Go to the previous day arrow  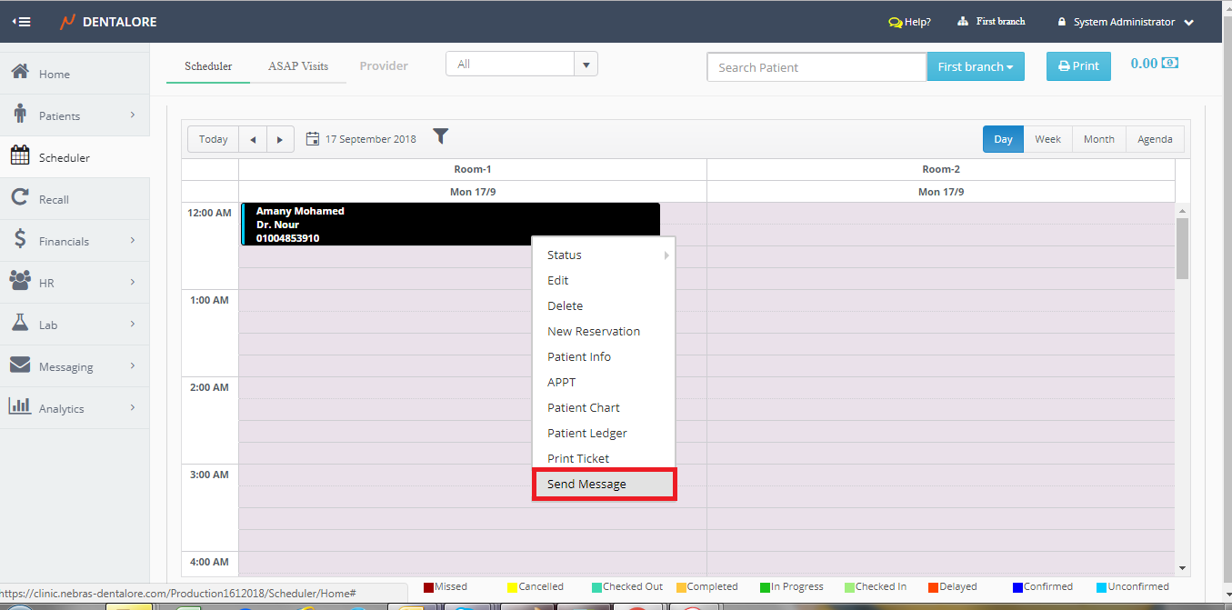tap(253, 139)
